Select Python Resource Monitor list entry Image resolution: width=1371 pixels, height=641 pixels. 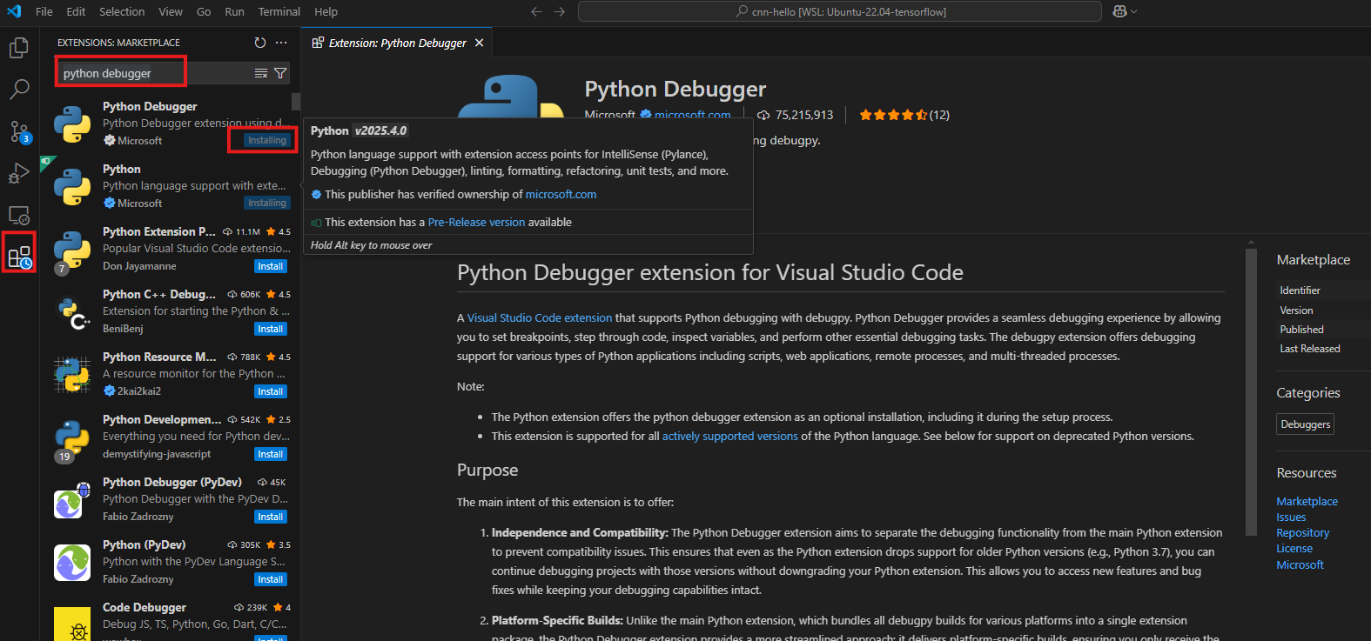pyautogui.click(x=170, y=374)
